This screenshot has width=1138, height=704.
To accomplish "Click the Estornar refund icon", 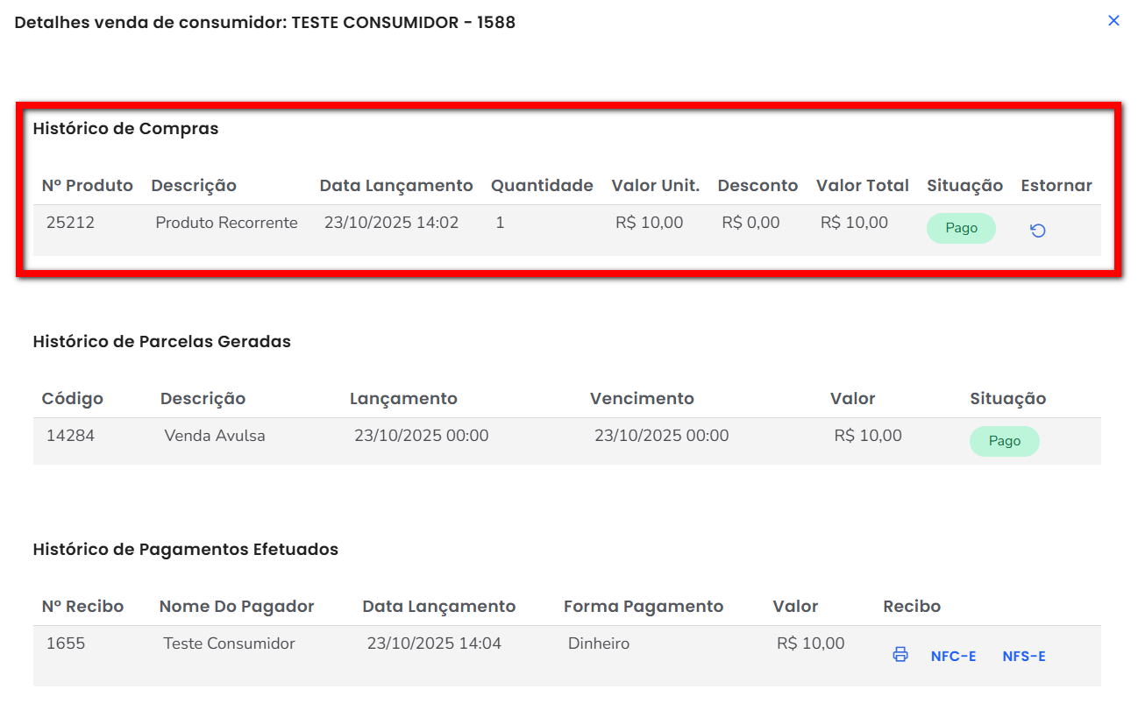I will pos(1037,231).
